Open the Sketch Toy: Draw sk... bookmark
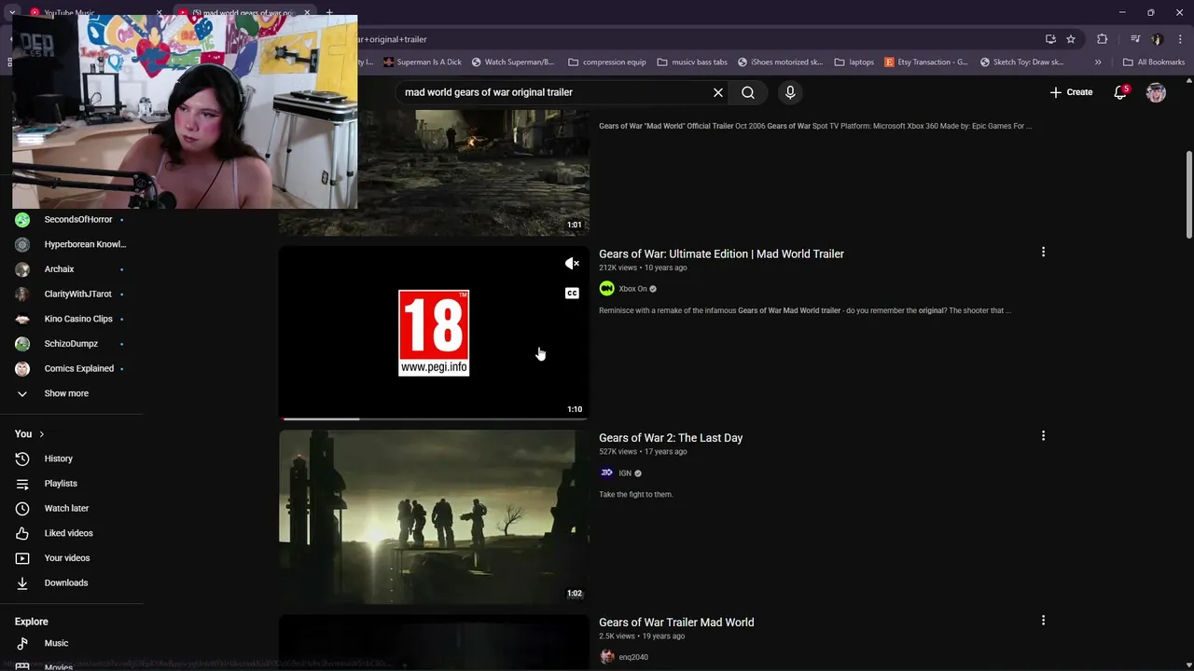The height and width of the screenshot is (671, 1194). click(x=1022, y=62)
